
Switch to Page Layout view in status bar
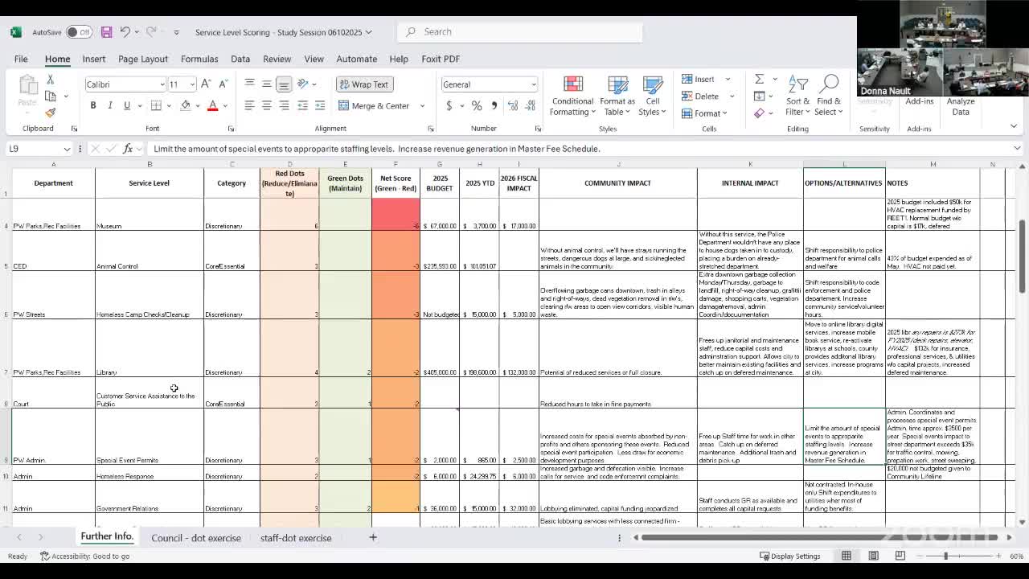(873, 556)
